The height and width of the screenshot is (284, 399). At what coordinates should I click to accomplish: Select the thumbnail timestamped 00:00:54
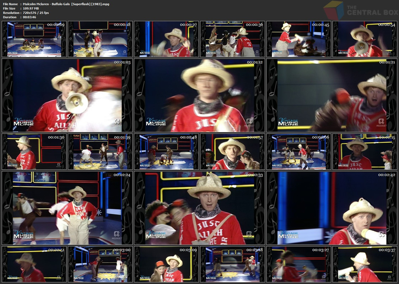click(x=365, y=39)
